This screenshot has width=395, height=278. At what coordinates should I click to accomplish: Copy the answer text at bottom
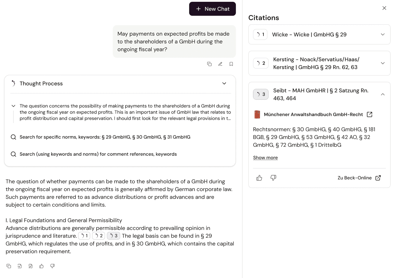[x=9, y=266]
